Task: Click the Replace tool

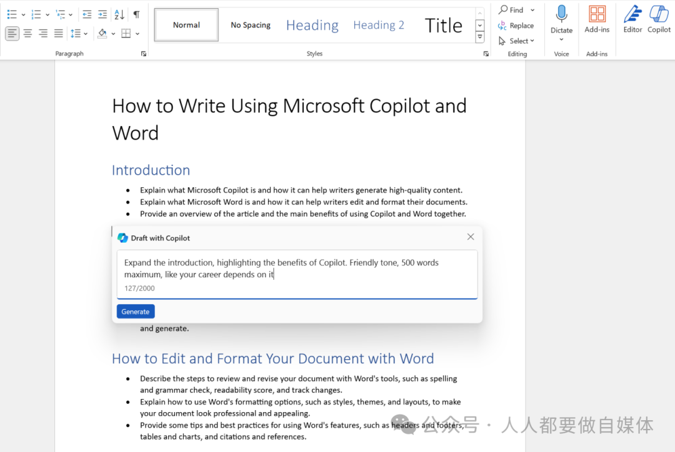Action: 516,26
